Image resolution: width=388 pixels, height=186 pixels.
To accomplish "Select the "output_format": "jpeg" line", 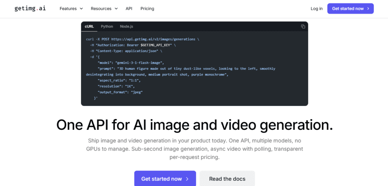I will (x=120, y=92).
